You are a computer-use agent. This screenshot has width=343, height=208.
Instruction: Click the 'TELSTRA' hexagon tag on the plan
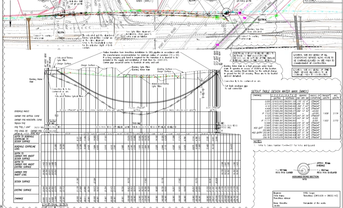[61, 32]
